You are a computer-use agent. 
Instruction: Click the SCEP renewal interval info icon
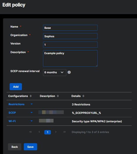[x=69, y=72]
